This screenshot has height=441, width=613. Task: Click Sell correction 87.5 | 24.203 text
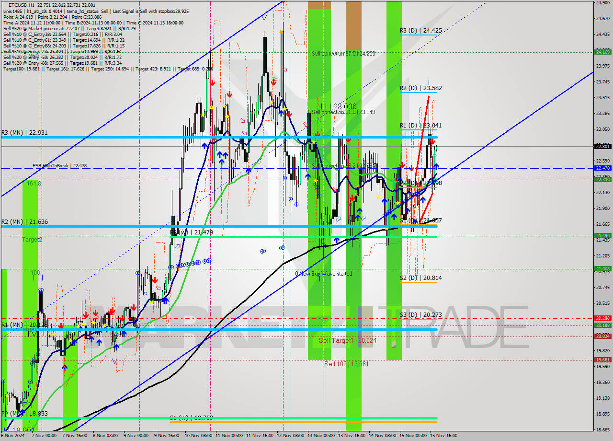pyautogui.click(x=343, y=54)
